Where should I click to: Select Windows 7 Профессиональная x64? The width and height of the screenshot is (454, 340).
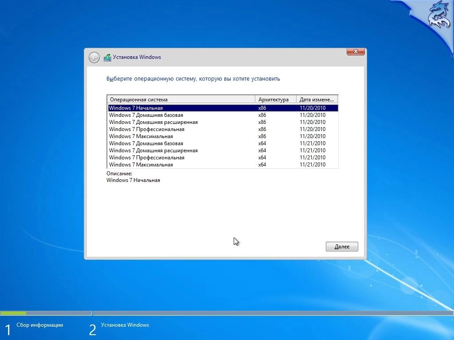pyautogui.click(x=223, y=158)
